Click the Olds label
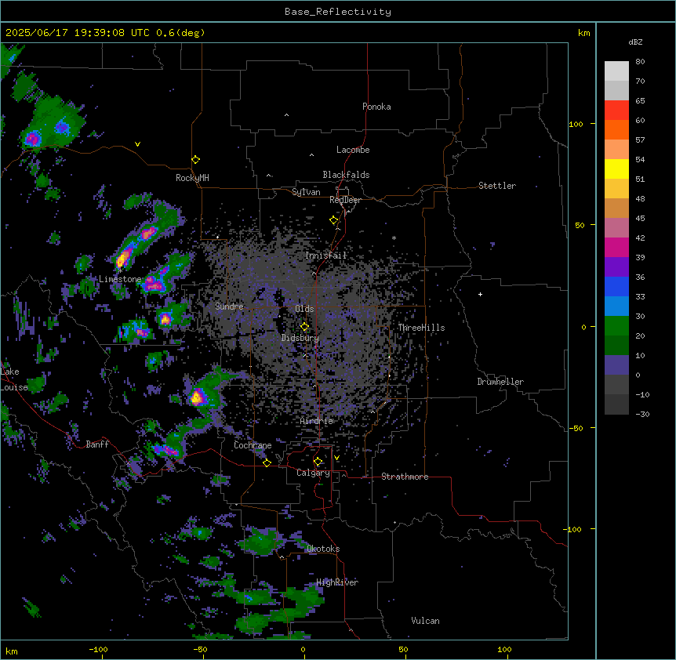 pyautogui.click(x=304, y=309)
